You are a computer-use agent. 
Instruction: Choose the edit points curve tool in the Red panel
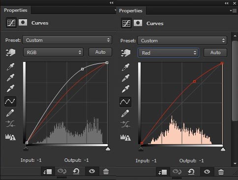[x=125, y=102]
